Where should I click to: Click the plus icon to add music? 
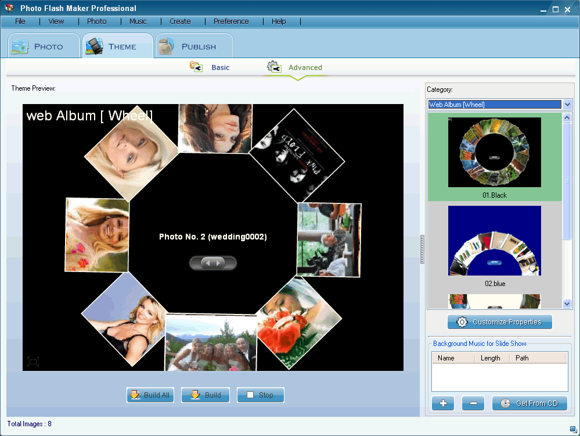point(443,403)
